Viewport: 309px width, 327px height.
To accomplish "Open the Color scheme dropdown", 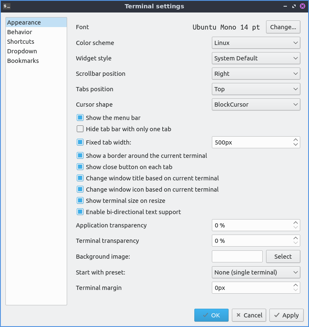I will [256, 43].
